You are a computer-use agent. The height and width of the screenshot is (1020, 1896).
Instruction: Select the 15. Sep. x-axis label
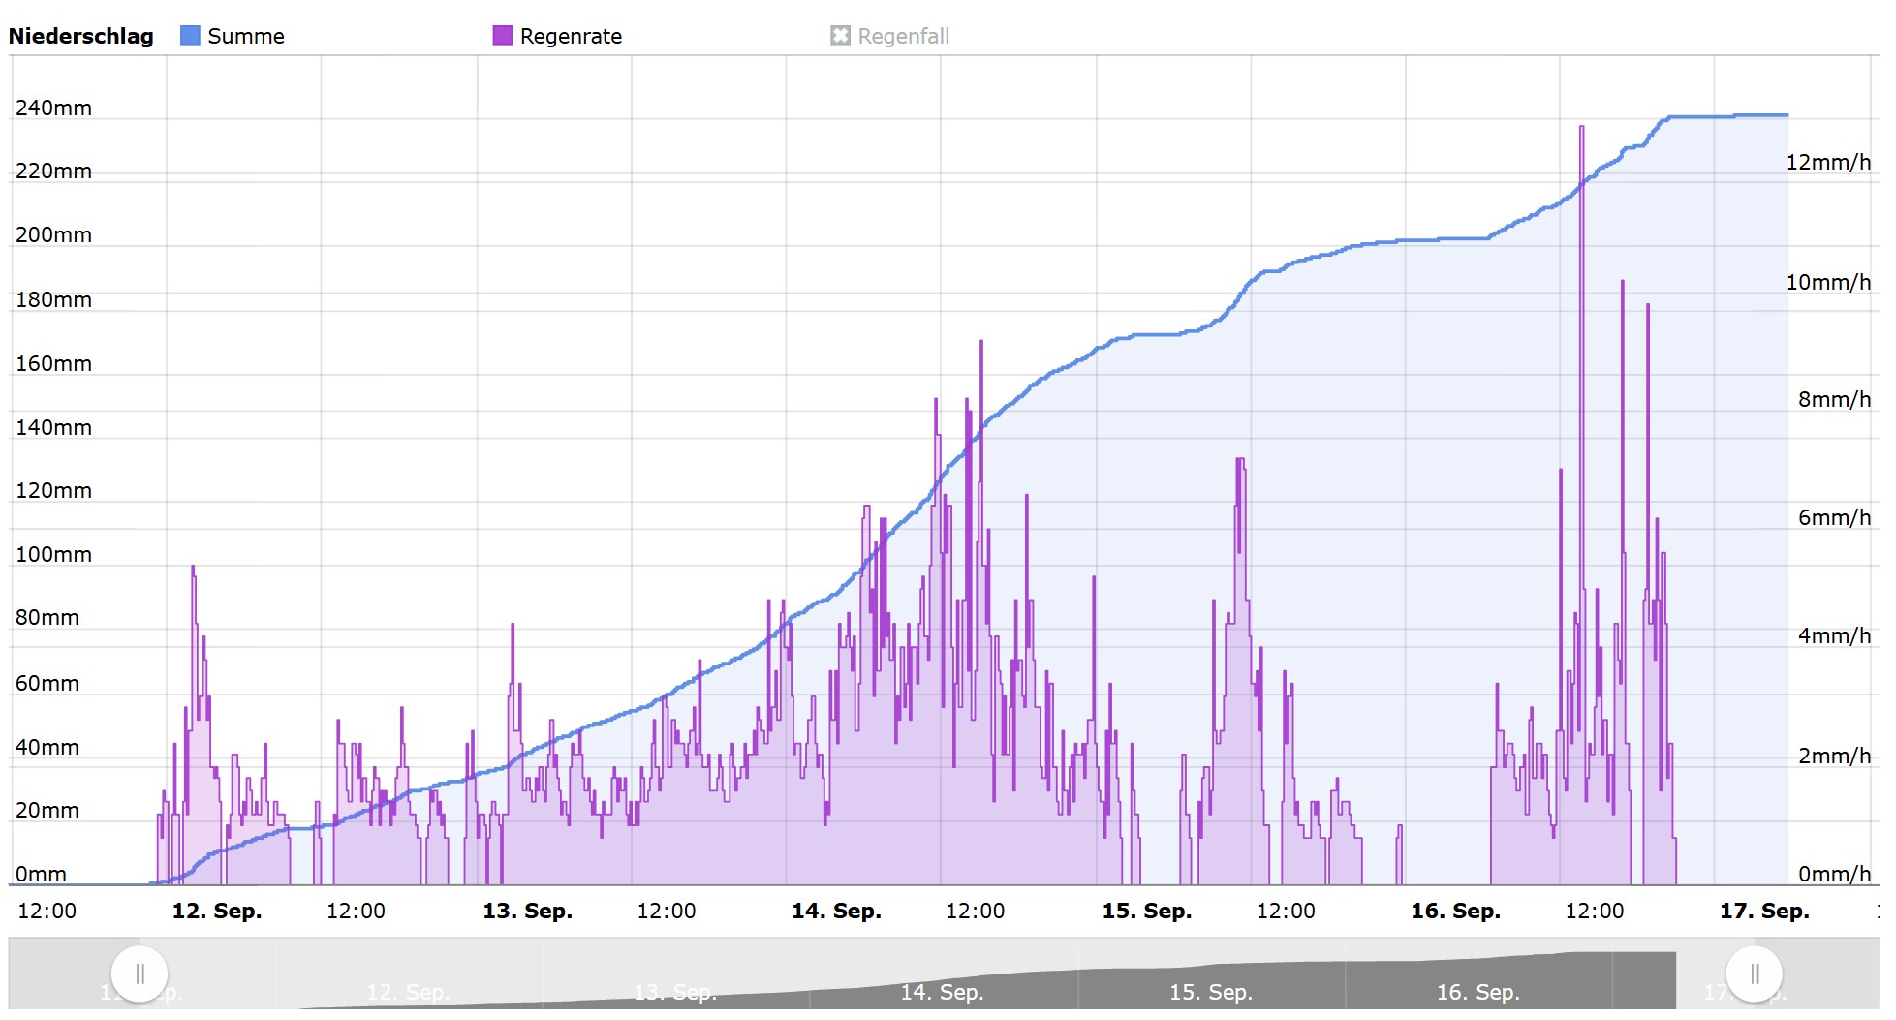coord(1146,912)
